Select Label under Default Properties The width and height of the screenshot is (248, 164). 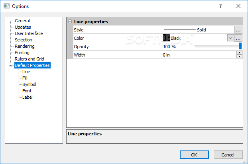point(28,97)
